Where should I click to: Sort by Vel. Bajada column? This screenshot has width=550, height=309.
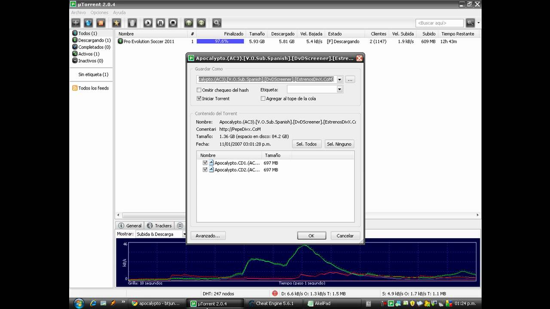tap(312, 33)
